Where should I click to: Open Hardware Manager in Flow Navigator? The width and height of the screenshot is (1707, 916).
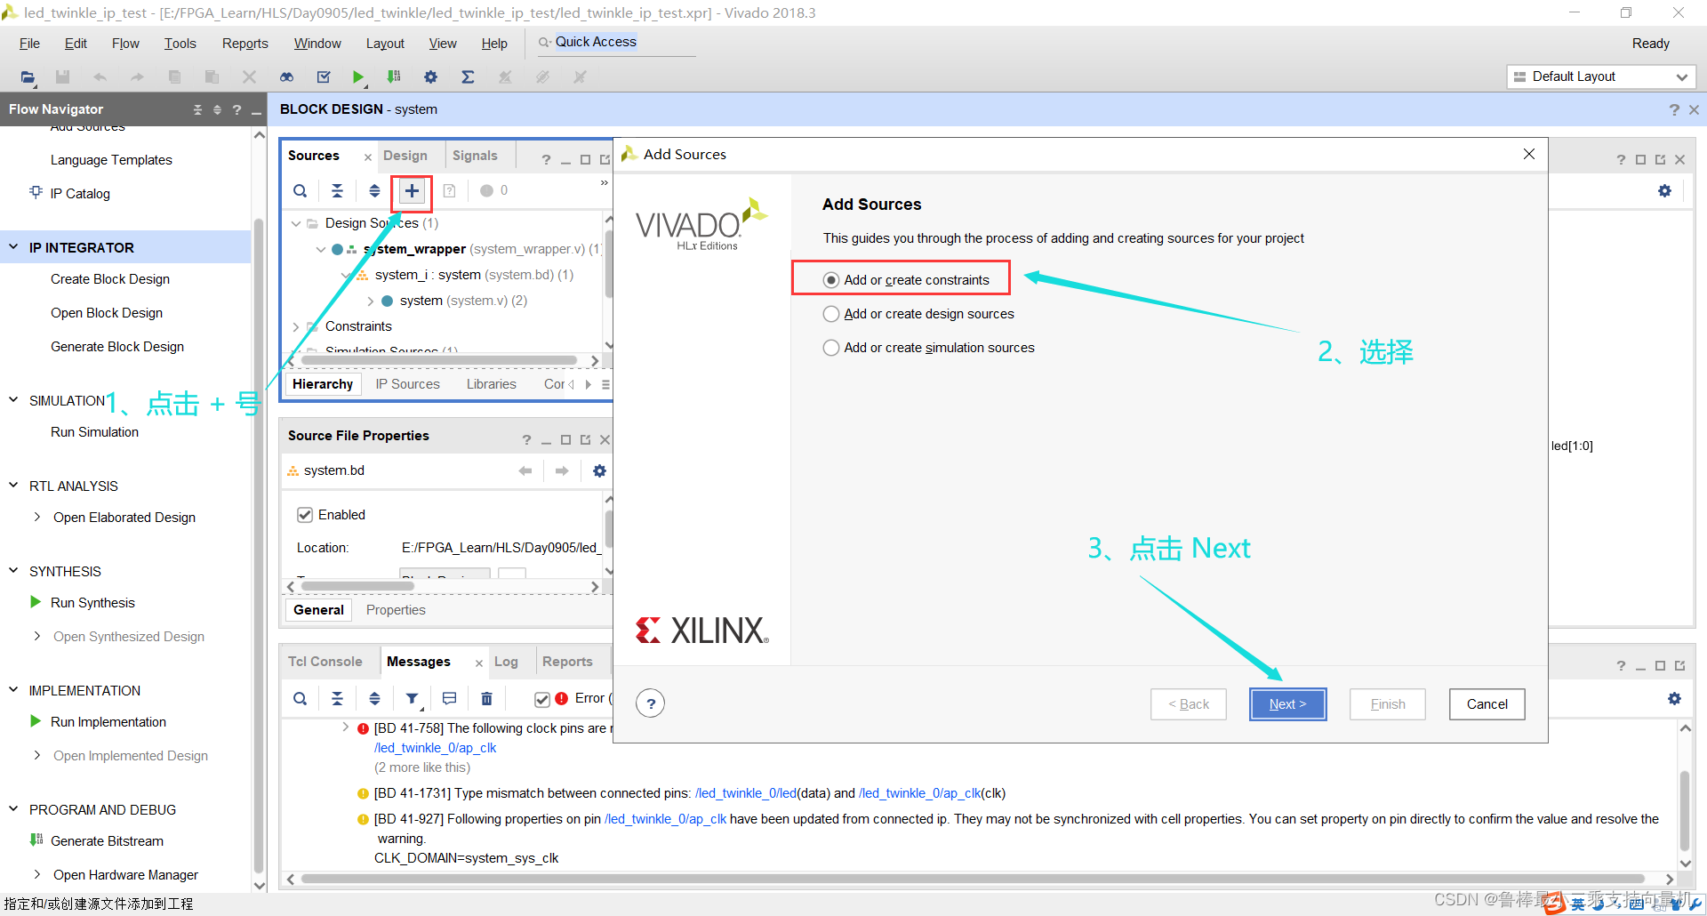pos(125,874)
